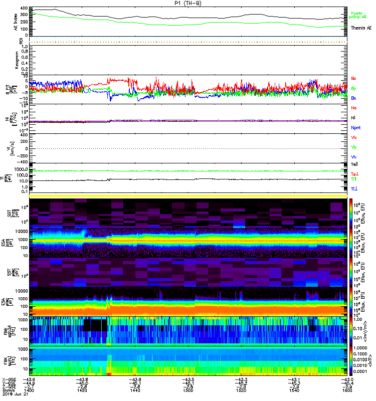376x401 pixels.
Task: Click the ESA electrons panel colorbar
Action: click(350, 302)
